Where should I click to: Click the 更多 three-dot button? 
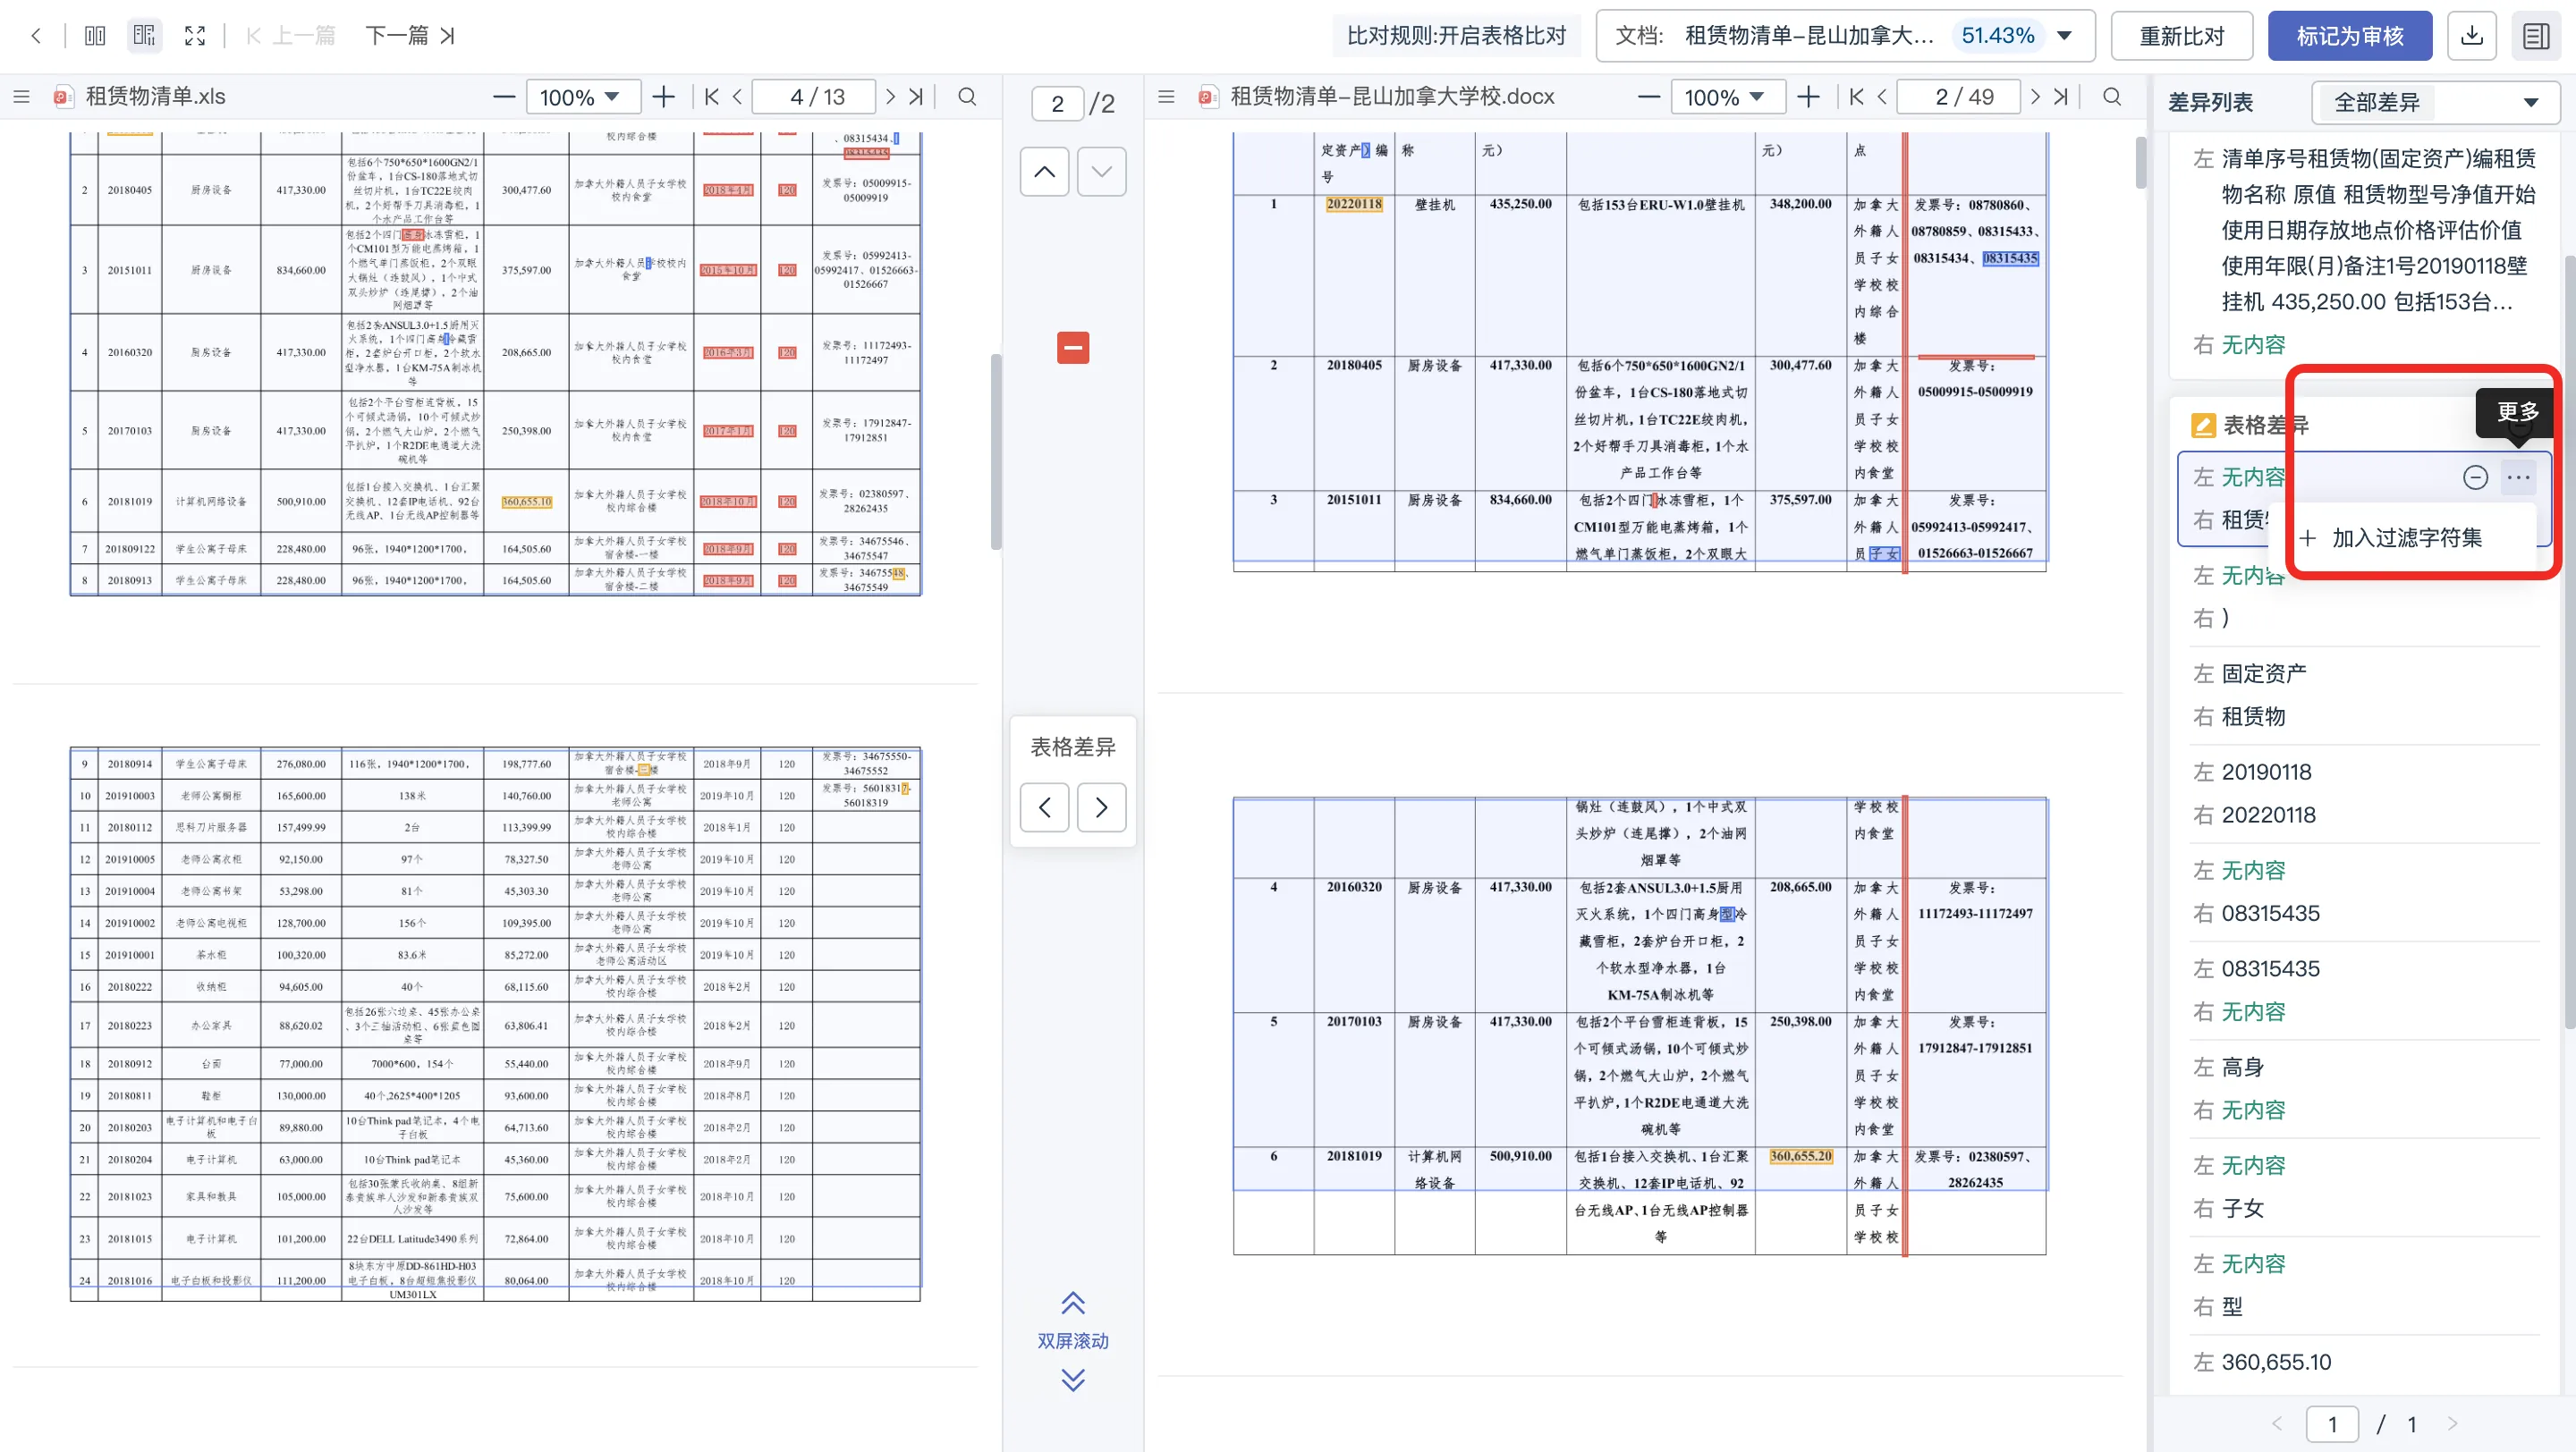(2518, 477)
